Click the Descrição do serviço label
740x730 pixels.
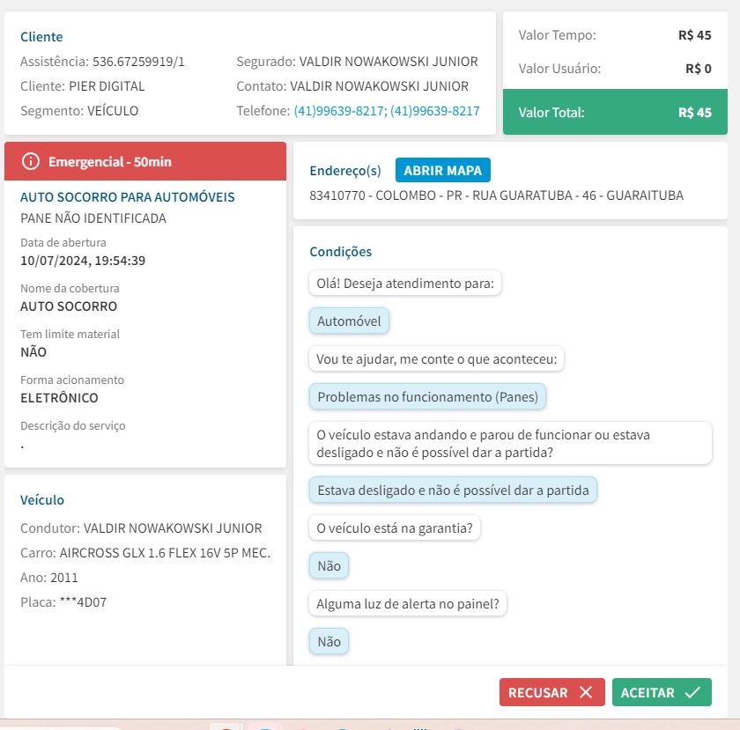click(72, 425)
